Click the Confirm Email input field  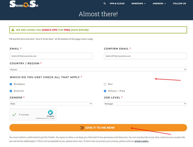pyautogui.click(x=145, y=56)
